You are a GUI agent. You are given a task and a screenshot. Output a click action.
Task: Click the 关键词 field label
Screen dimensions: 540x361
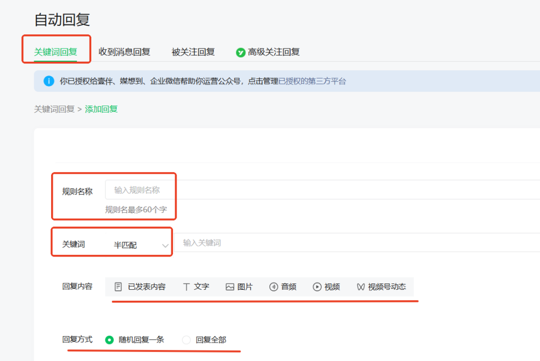tap(73, 244)
